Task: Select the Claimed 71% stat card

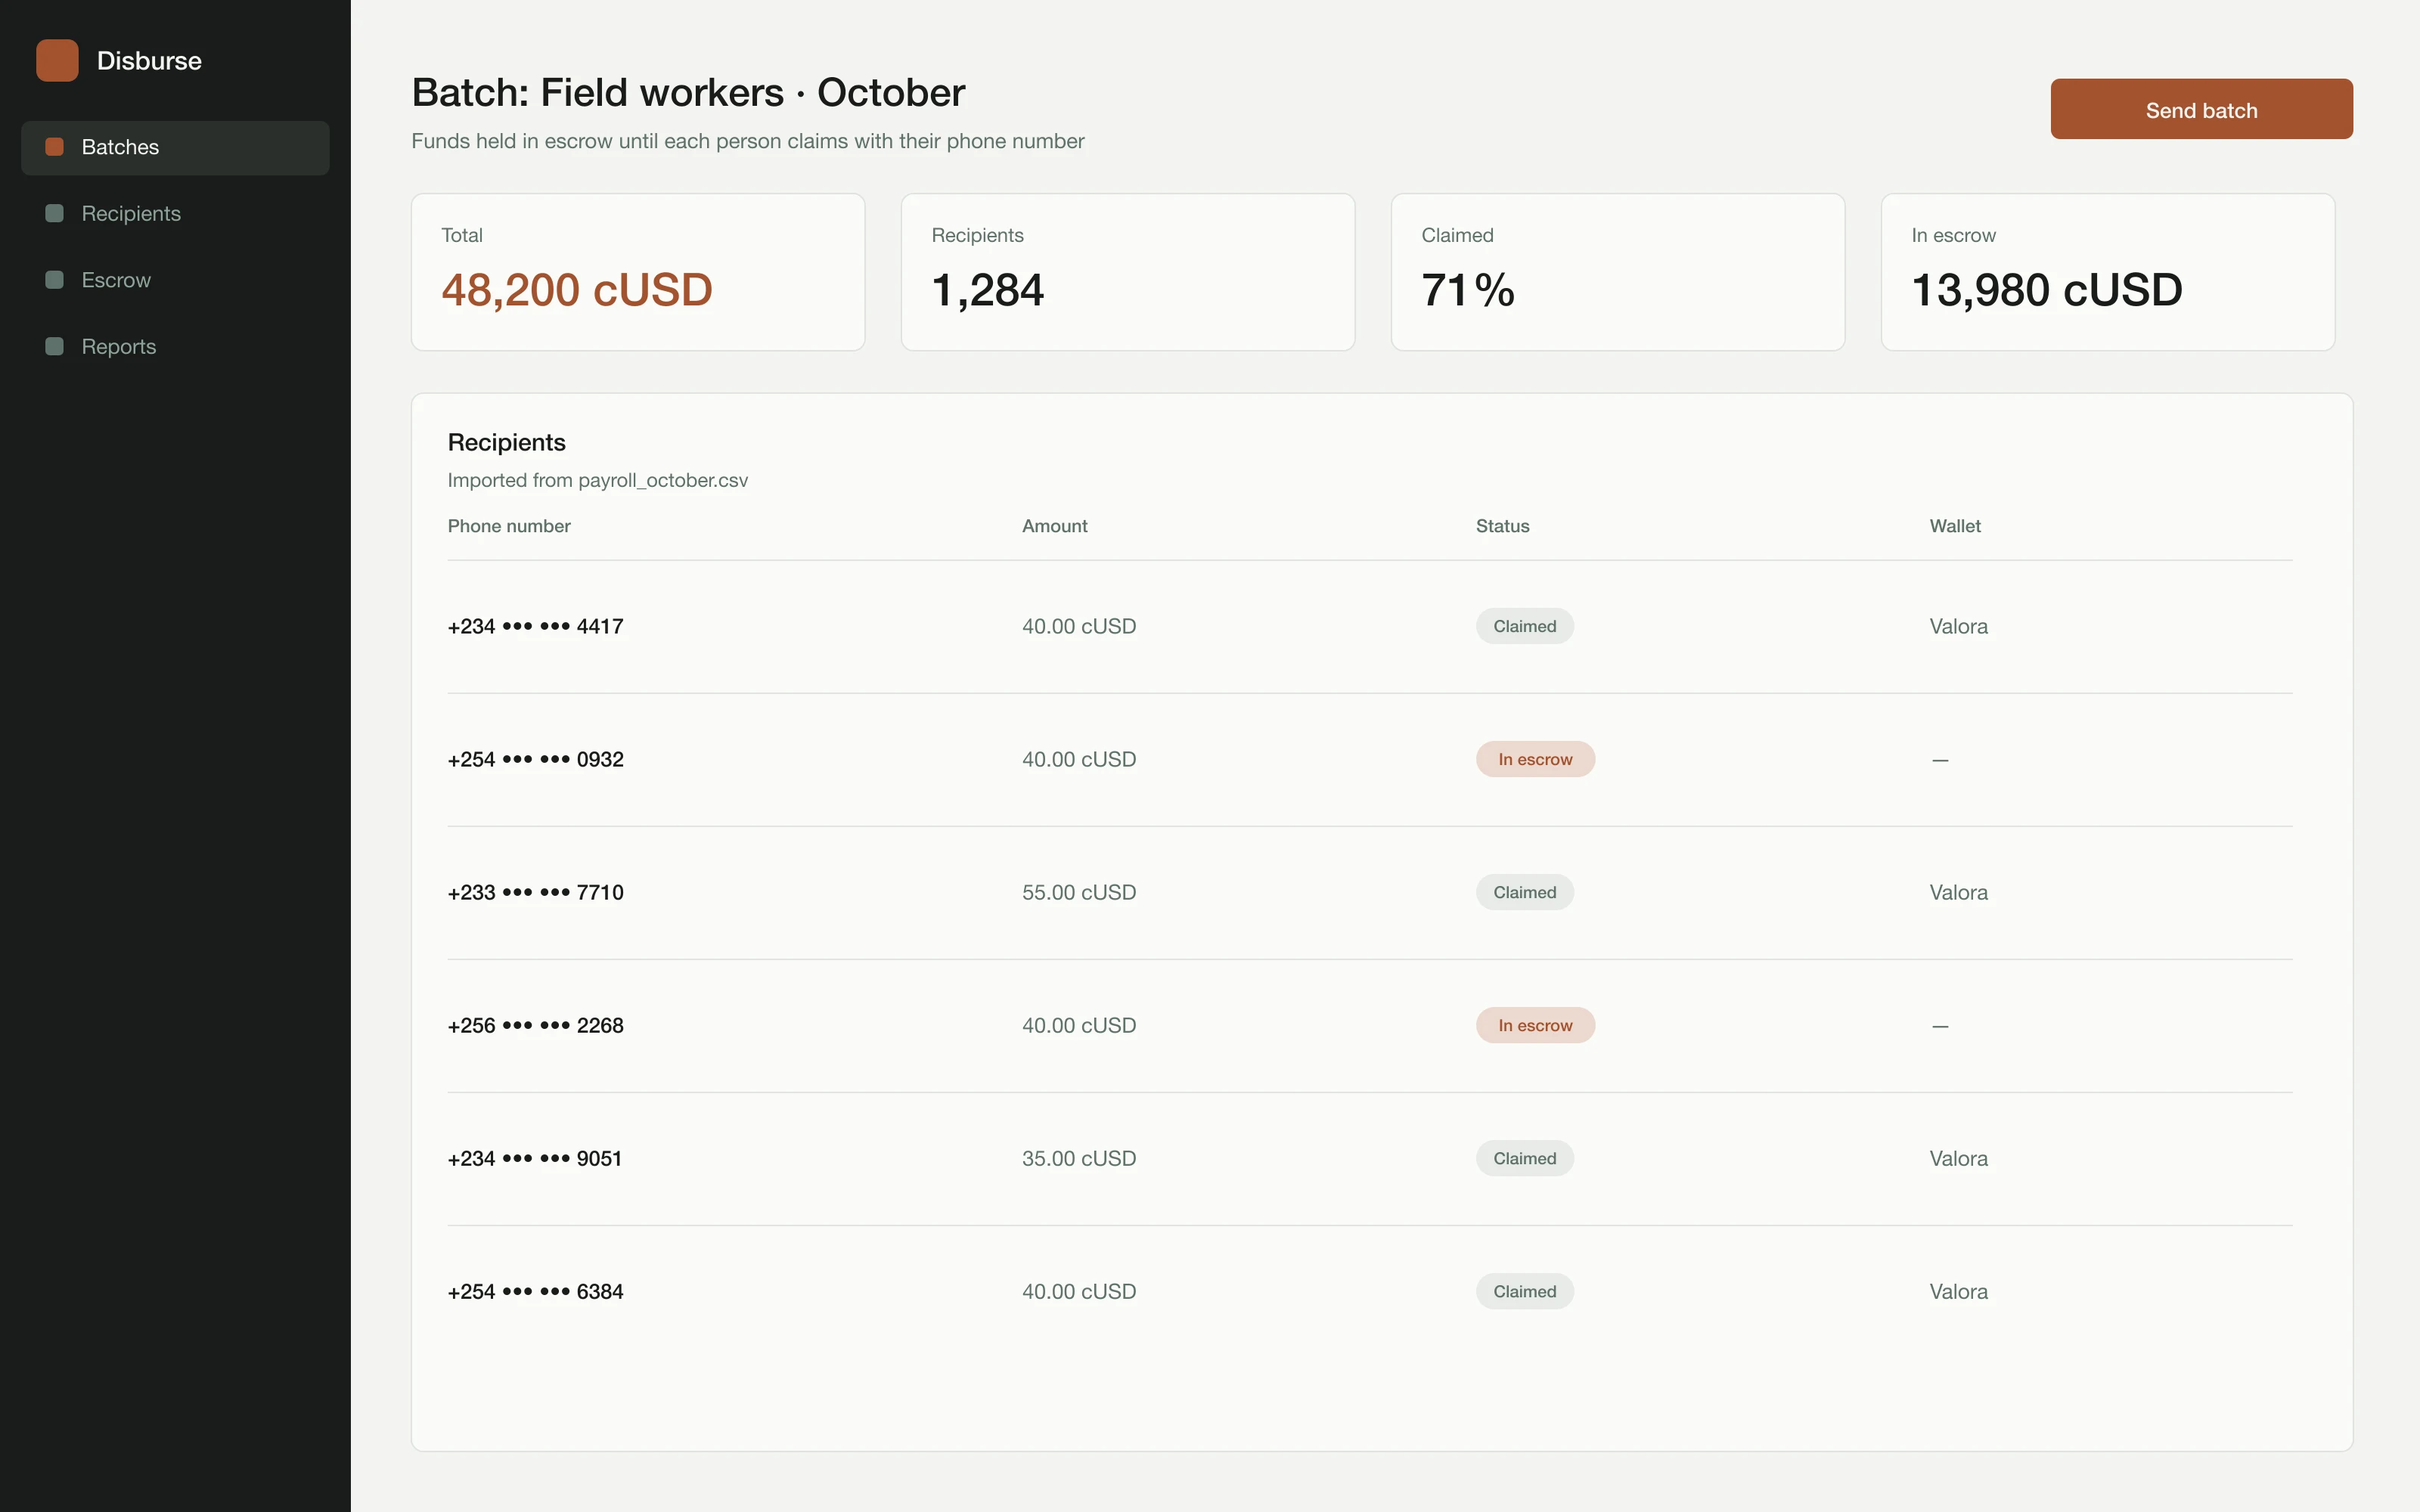Action: point(1618,272)
